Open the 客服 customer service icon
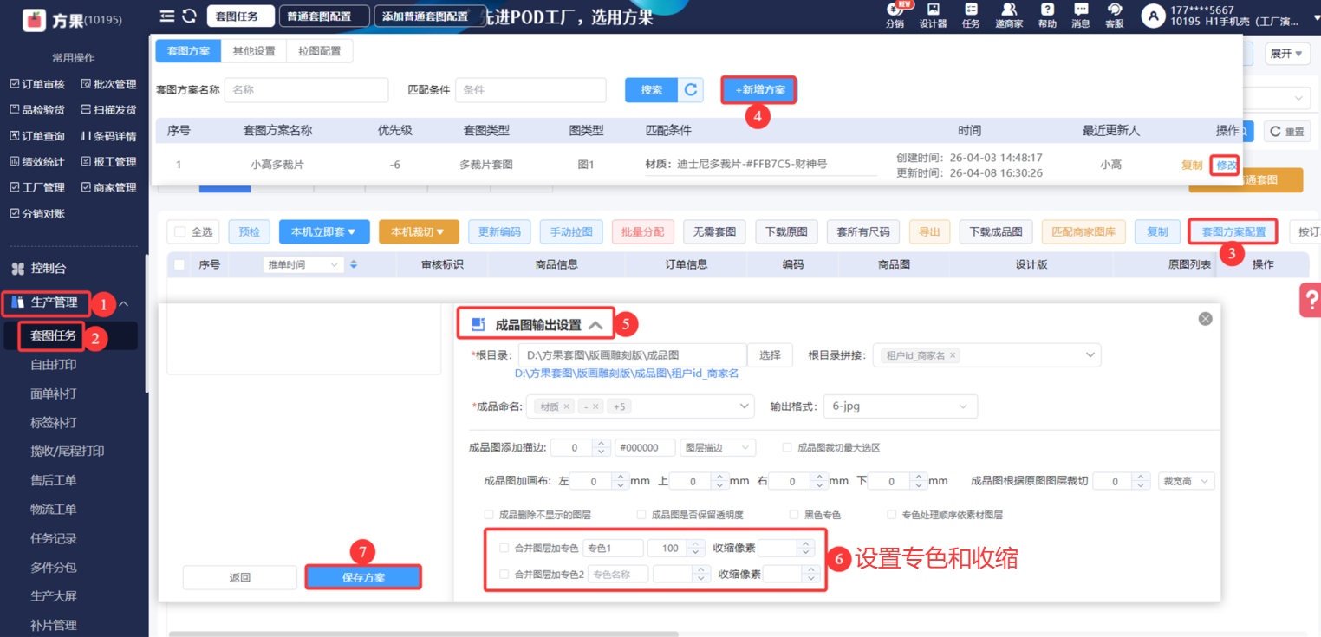This screenshot has height=637, width=1321. pyautogui.click(x=1114, y=15)
